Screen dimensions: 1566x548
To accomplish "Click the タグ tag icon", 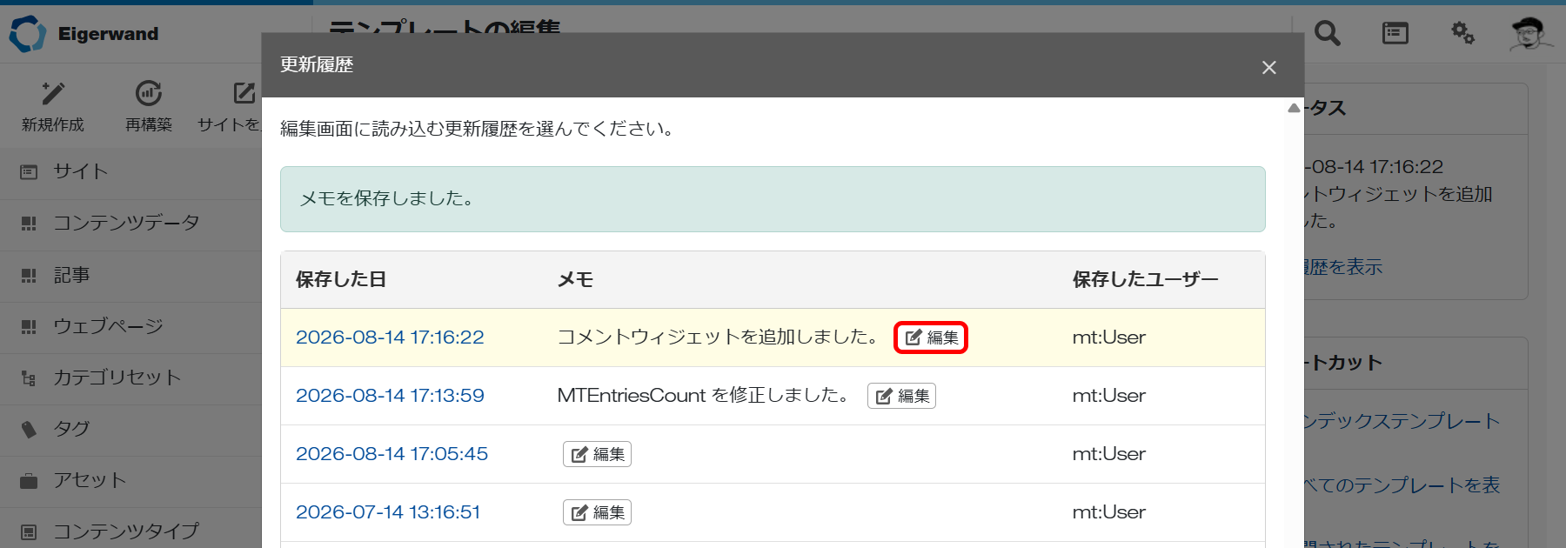I will tap(29, 429).
